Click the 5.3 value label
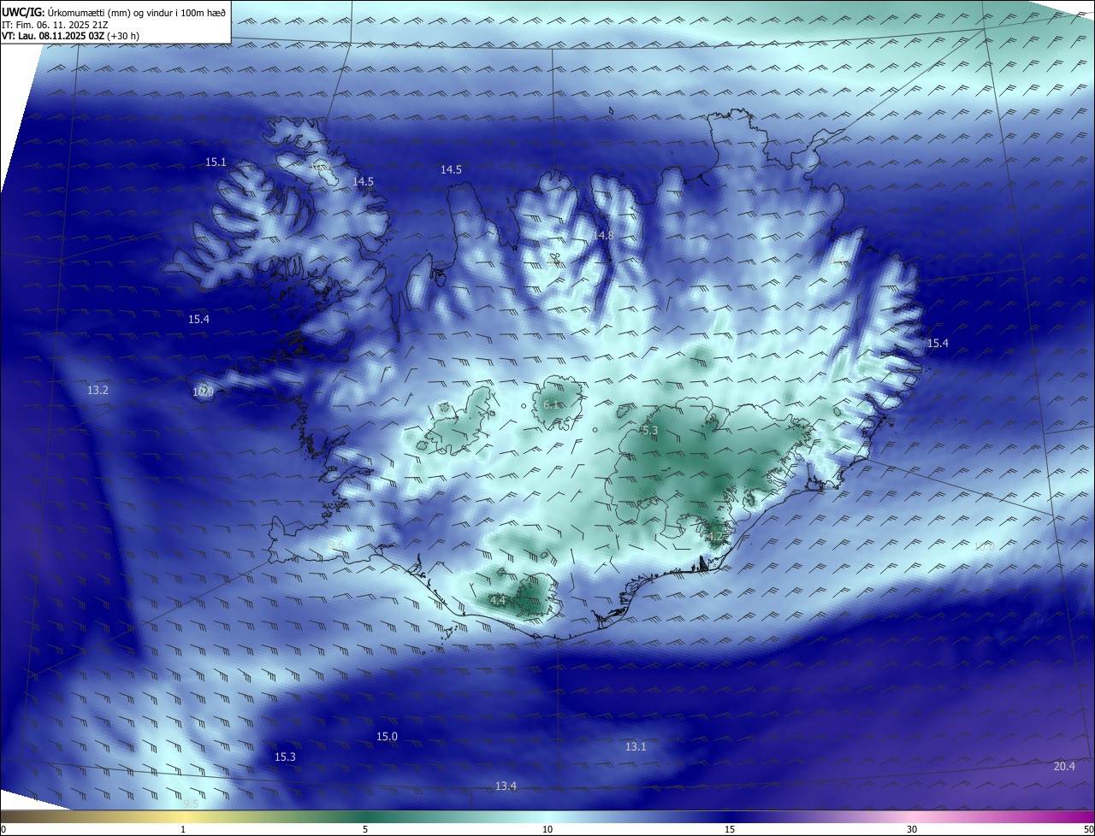Screen dimensions: 1095x836 [x=649, y=430]
